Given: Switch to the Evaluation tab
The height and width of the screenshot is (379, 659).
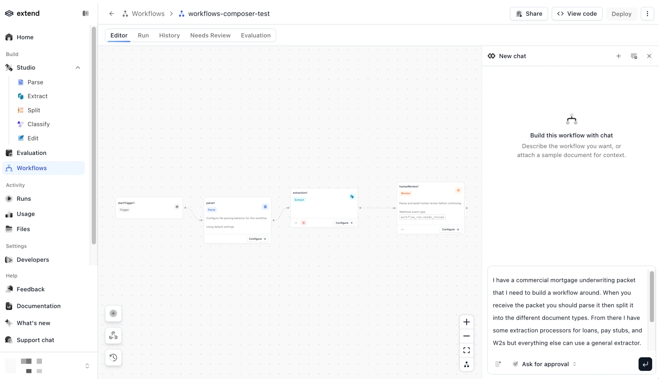Looking at the screenshot, I should click(256, 36).
